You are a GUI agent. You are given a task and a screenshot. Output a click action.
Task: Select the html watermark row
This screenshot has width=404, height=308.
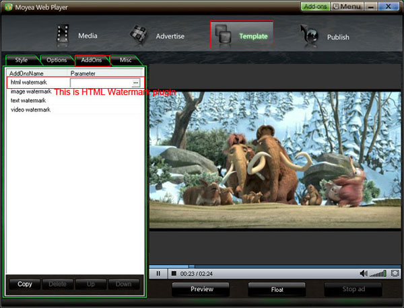click(x=75, y=83)
